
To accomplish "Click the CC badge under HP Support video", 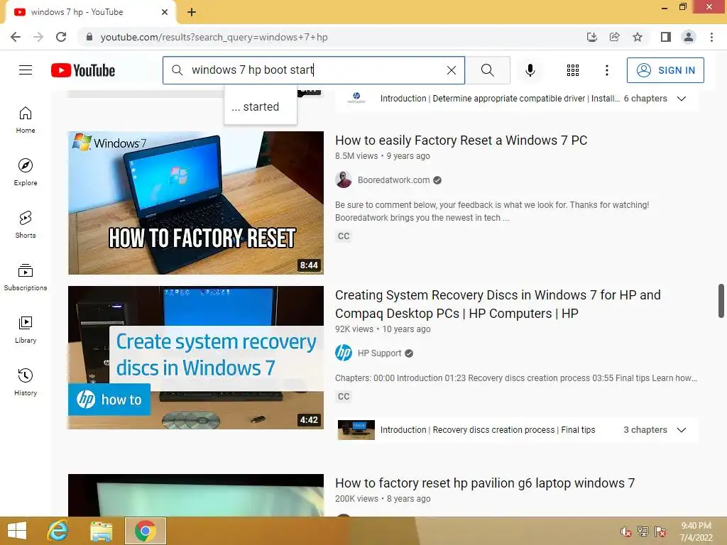I will [344, 396].
